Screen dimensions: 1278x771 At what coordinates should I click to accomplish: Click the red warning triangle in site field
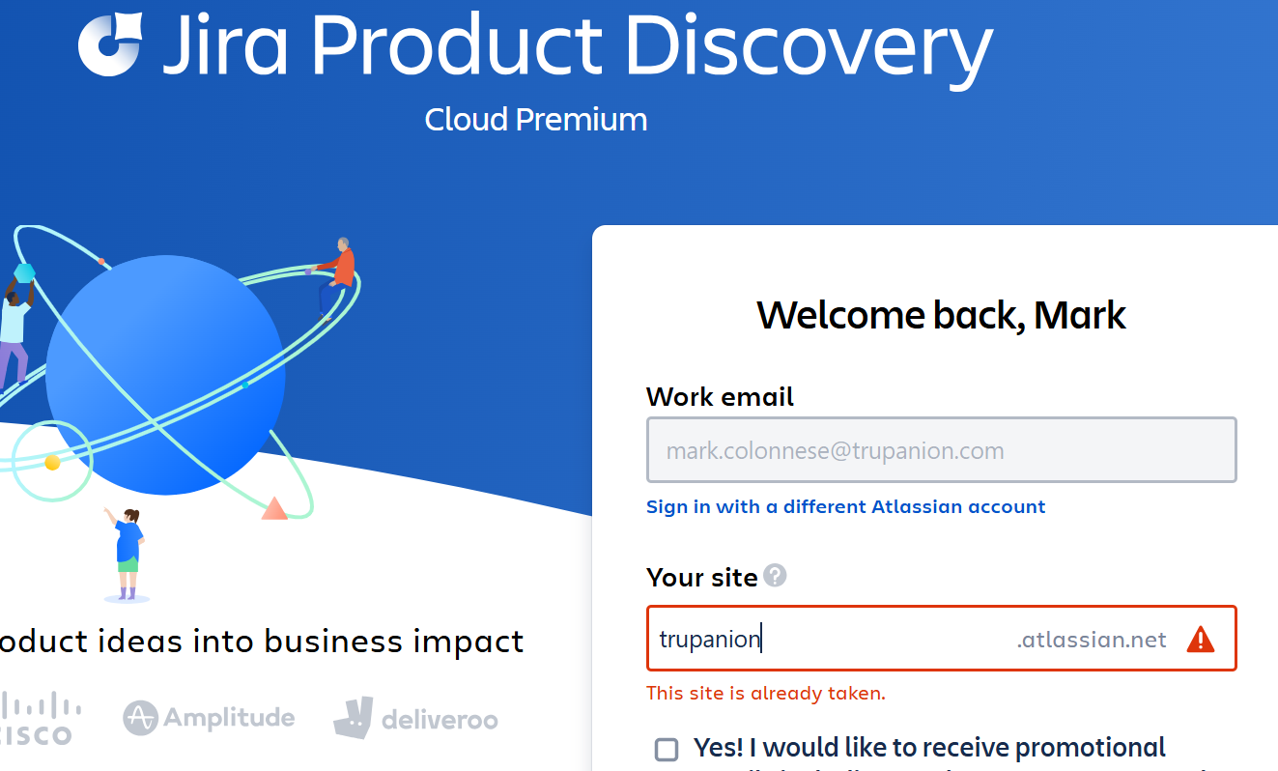click(1203, 638)
